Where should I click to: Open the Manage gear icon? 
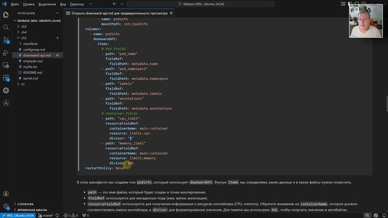[x=6, y=206]
